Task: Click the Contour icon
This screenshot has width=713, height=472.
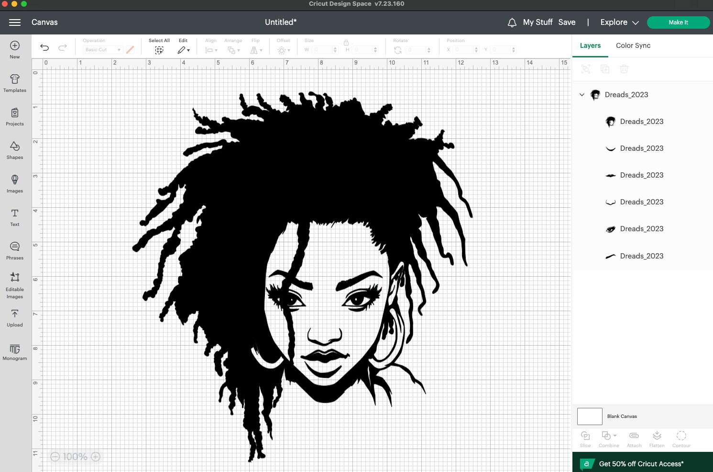Action: tap(681, 438)
